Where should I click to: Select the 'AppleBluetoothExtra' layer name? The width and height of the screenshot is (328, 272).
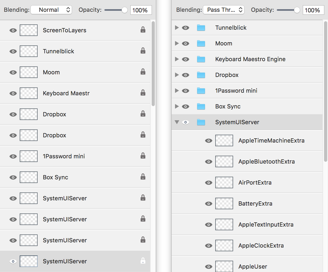click(266, 162)
